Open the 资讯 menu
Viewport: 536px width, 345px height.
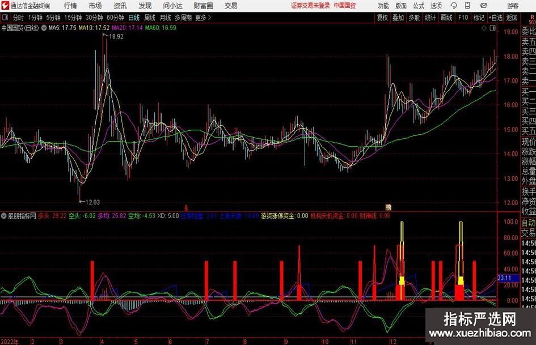tap(120, 6)
